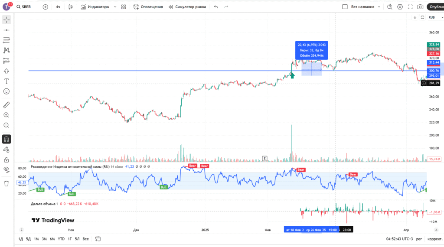Change the candle chart type
The image size is (444, 247).
point(71,7)
